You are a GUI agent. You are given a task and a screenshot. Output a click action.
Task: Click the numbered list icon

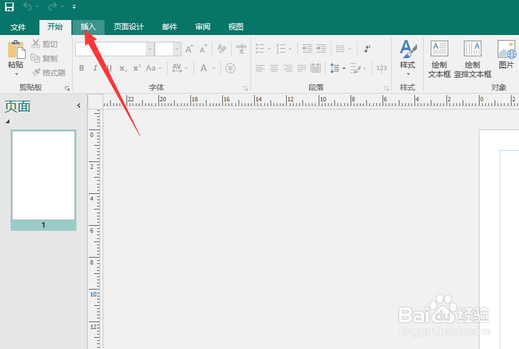click(x=281, y=49)
